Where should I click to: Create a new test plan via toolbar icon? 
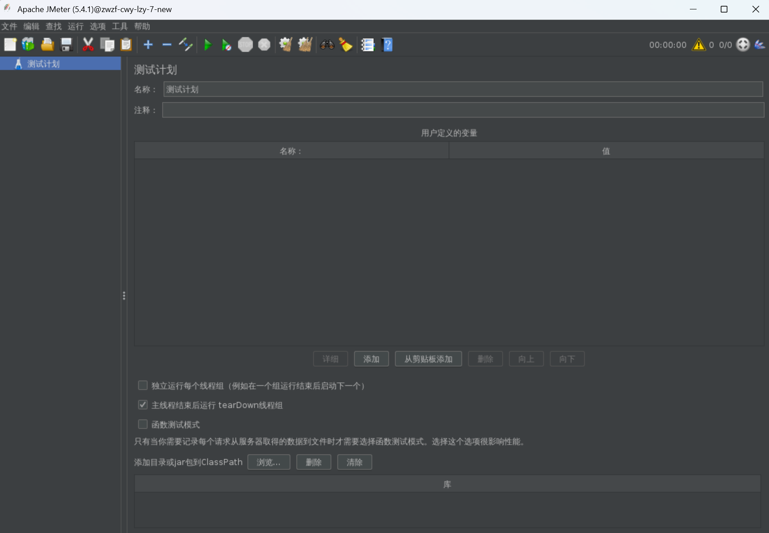[x=9, y=44]
